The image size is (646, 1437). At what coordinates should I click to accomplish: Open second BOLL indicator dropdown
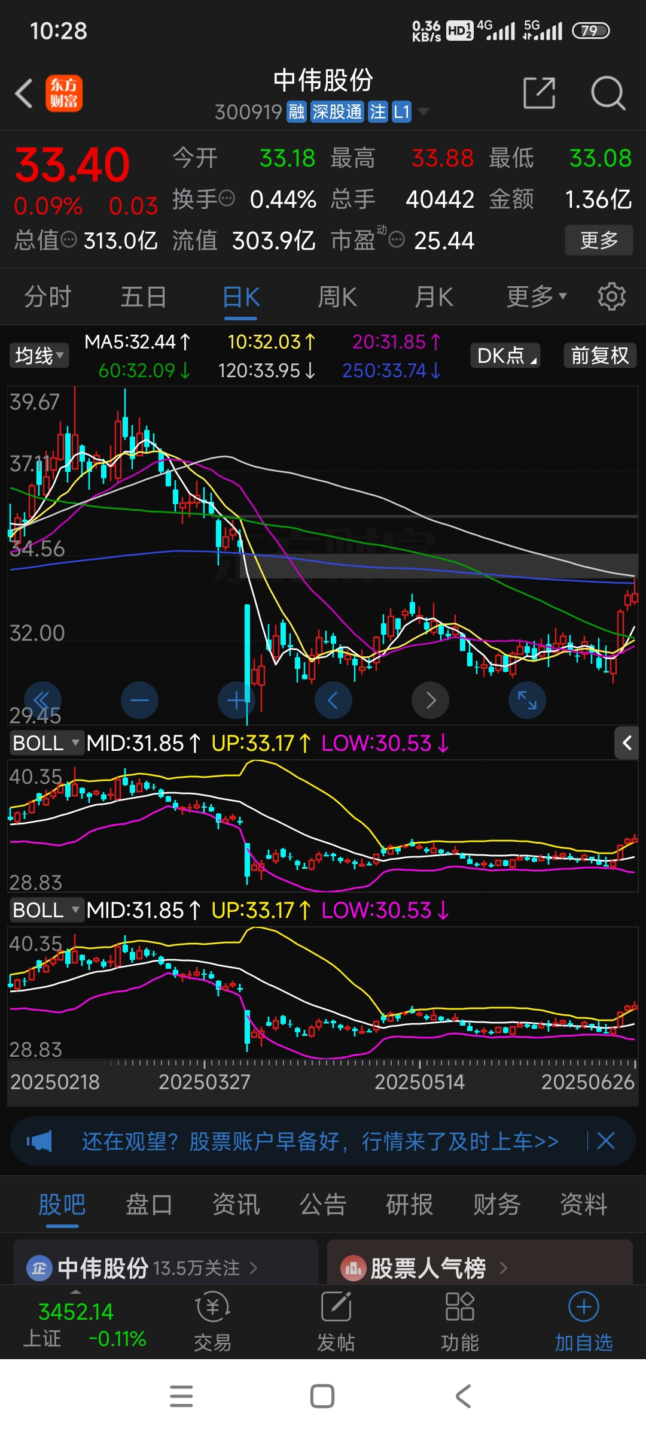46,910
